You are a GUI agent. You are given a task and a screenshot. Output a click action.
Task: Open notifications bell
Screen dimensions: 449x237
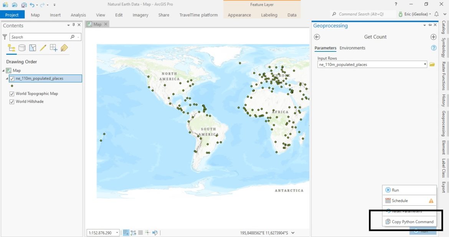(436, 14)
